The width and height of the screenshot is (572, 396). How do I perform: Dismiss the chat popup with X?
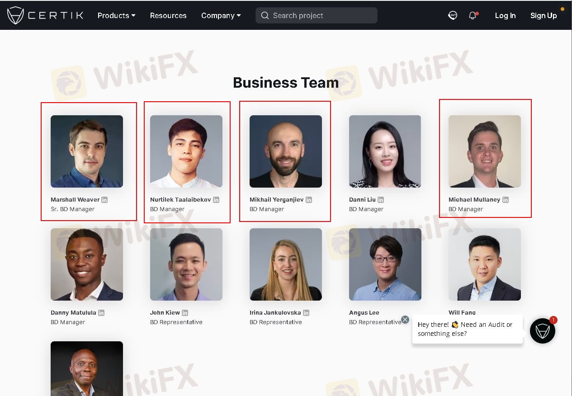click(x=405, y=320)
